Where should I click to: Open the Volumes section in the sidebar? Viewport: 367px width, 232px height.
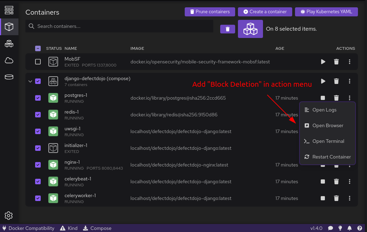coord(9,77)
